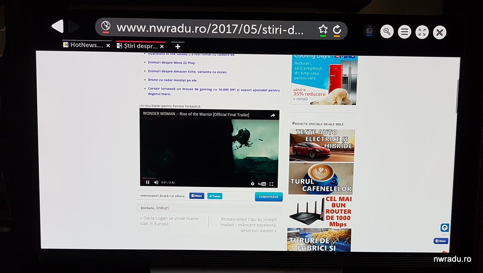Open the Amazon Echo varianta cu ecran link
Image resolution: width=483 pixels, height=273 pixels.
tap(187, 72)
